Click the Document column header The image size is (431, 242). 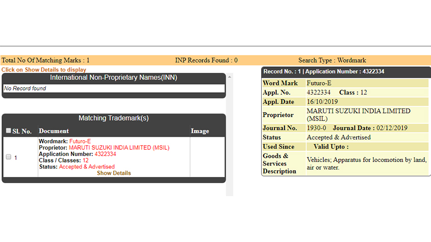(54, 131)
